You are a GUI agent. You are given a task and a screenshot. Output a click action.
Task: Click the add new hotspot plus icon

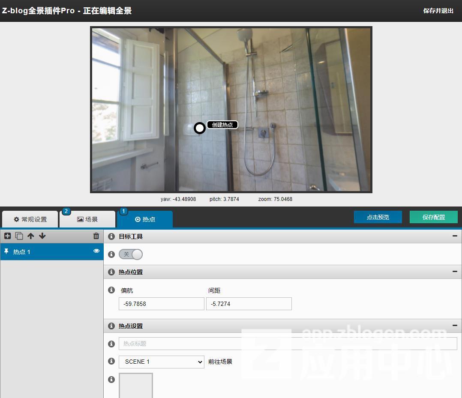pos(7,236)
